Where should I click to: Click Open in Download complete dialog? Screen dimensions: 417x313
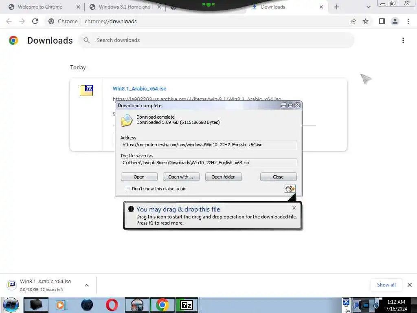[139, 177]
